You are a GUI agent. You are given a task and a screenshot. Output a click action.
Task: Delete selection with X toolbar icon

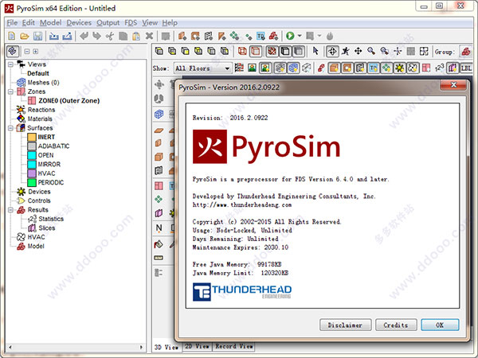pos(149,37)
